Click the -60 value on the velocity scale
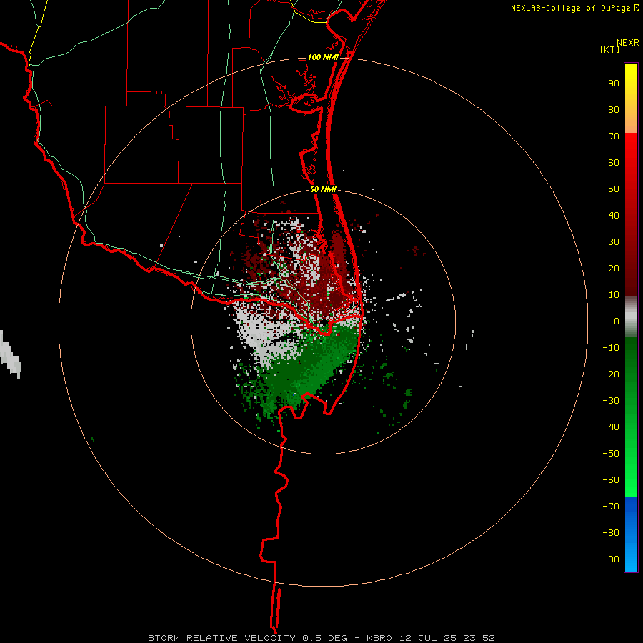643x643 pixels. pyautogui.click(x=611, y=480)
